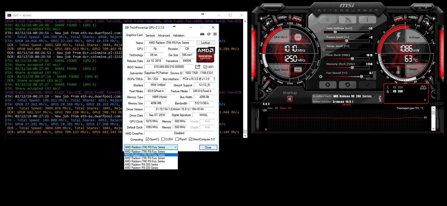Viewport: 447px width, 206px height.
Task: Click the MSI dragon logo button in Afterburner
Action: (x=347, y=20)
